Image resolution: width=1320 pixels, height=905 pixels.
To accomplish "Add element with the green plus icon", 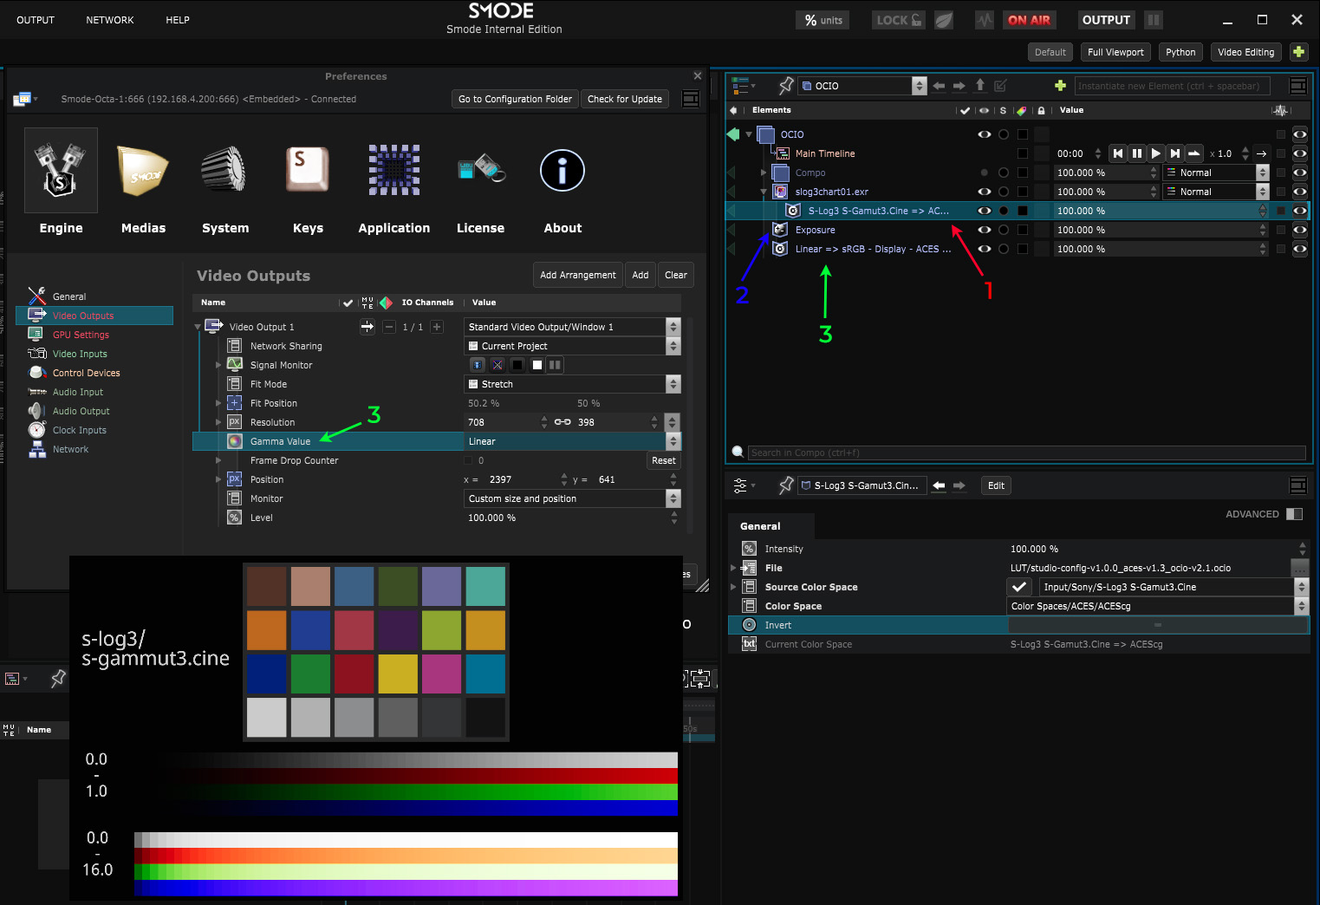I will [x=1059, y=86].
